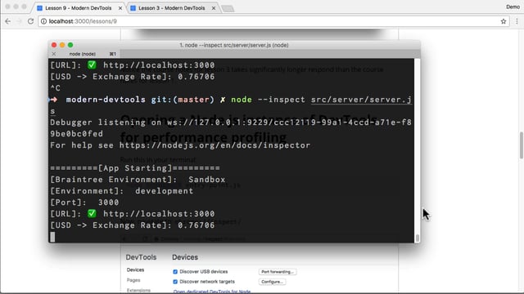Maximize the terminal window with green button

(70, 45)
